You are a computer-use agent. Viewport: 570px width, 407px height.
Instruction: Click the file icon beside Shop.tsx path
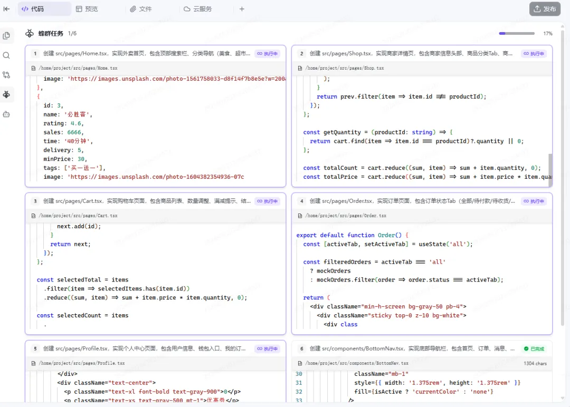pyautogui.click(x=300, y=68)
